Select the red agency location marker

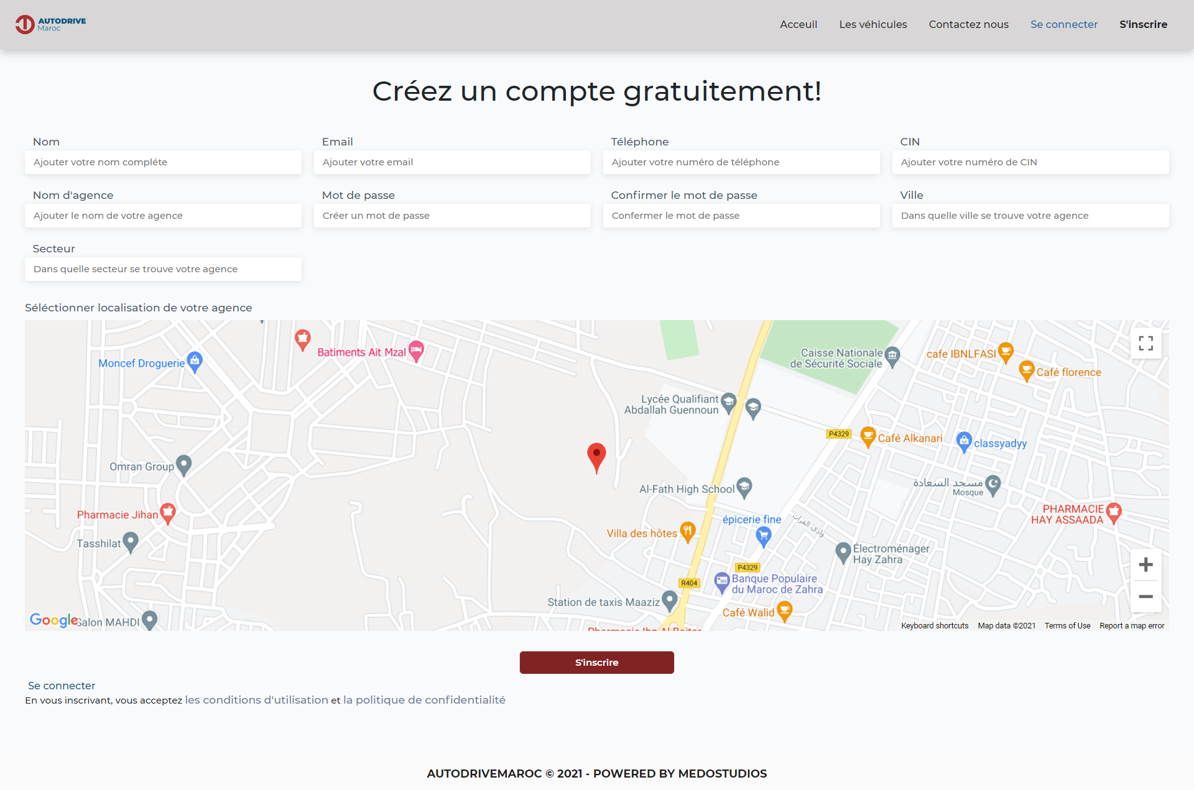(596, 458)
